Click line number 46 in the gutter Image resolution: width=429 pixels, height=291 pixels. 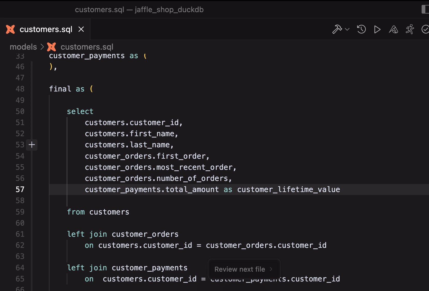pos(20,67)
